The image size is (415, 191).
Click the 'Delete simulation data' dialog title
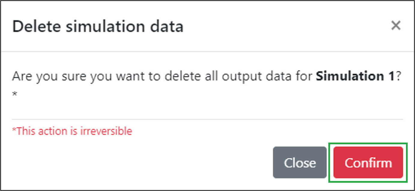(98, 27)
